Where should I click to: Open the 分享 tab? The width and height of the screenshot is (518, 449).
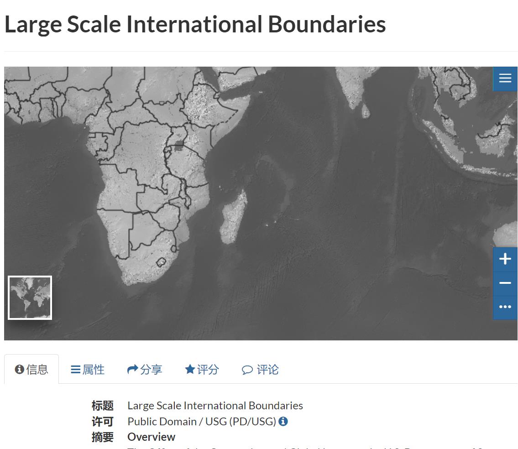pyautogui.click(x=145, y=369)
